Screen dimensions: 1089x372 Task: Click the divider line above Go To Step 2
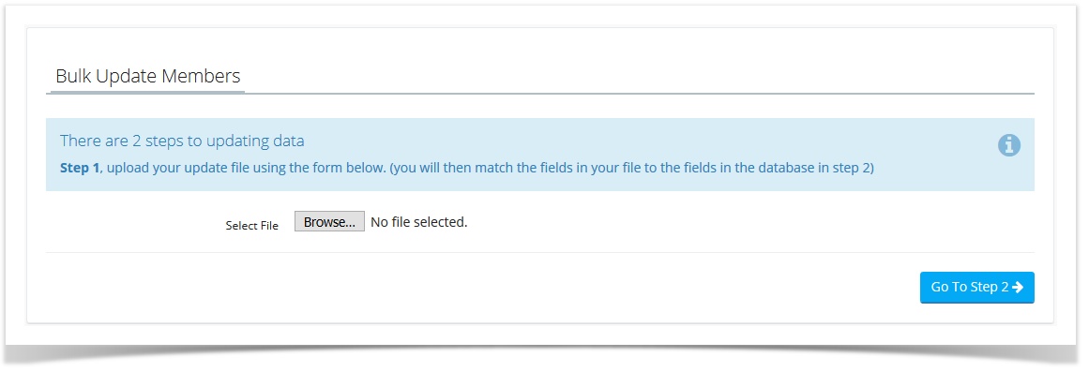click(x=540, y=253)
